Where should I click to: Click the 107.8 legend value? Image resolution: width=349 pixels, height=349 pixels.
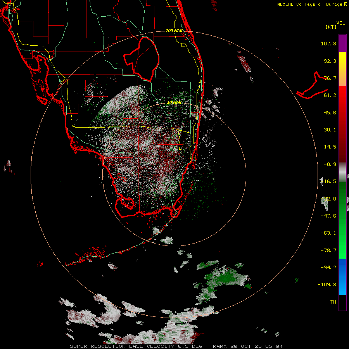coord(328,43)
